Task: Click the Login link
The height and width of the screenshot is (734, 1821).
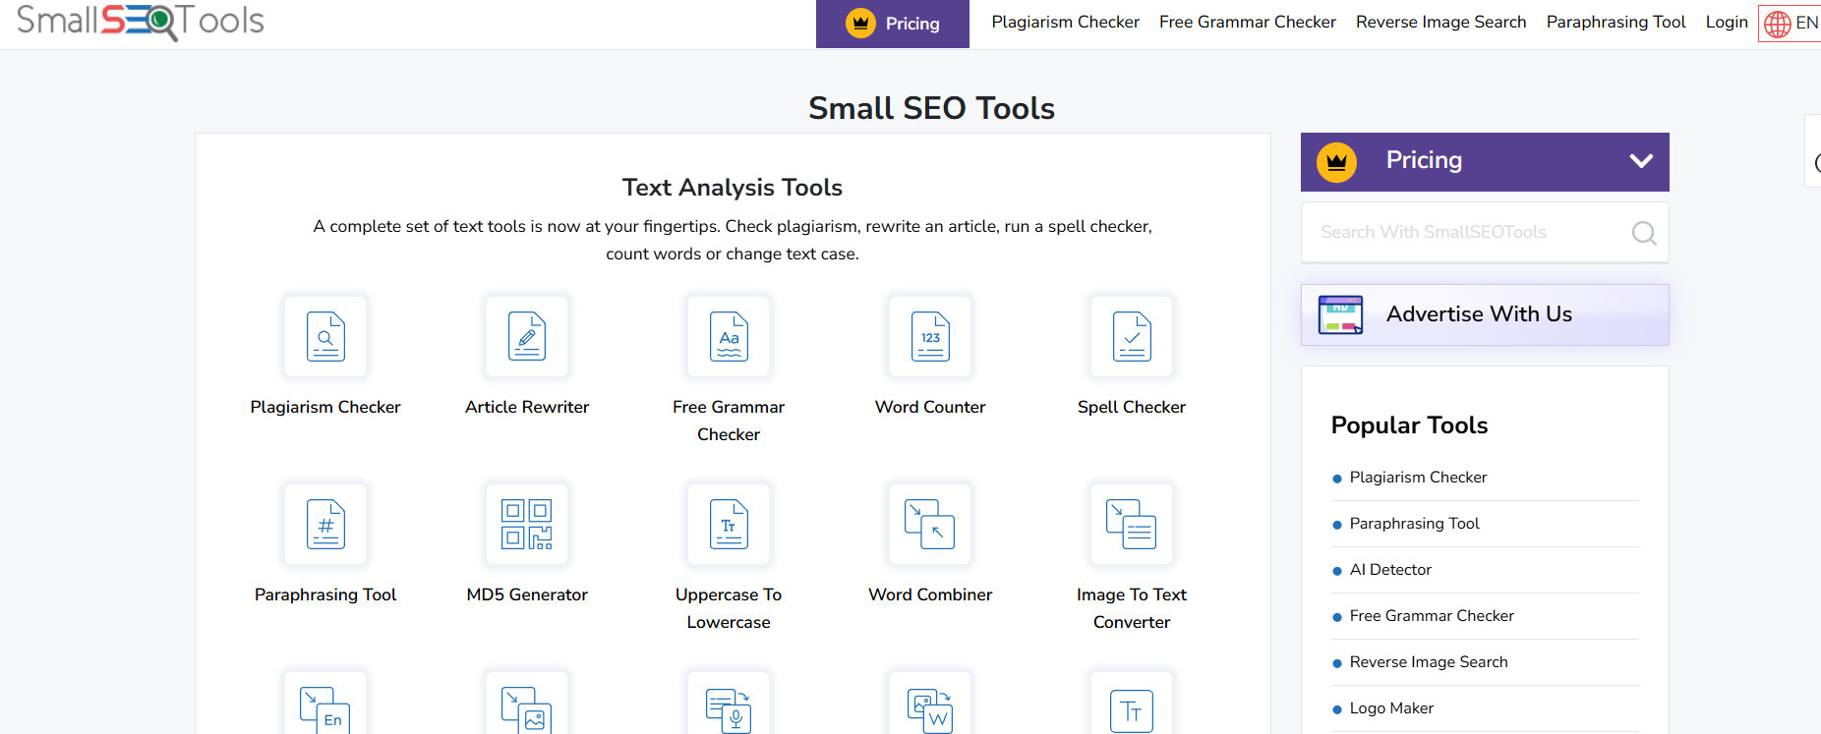Action: coord(1726,22)
